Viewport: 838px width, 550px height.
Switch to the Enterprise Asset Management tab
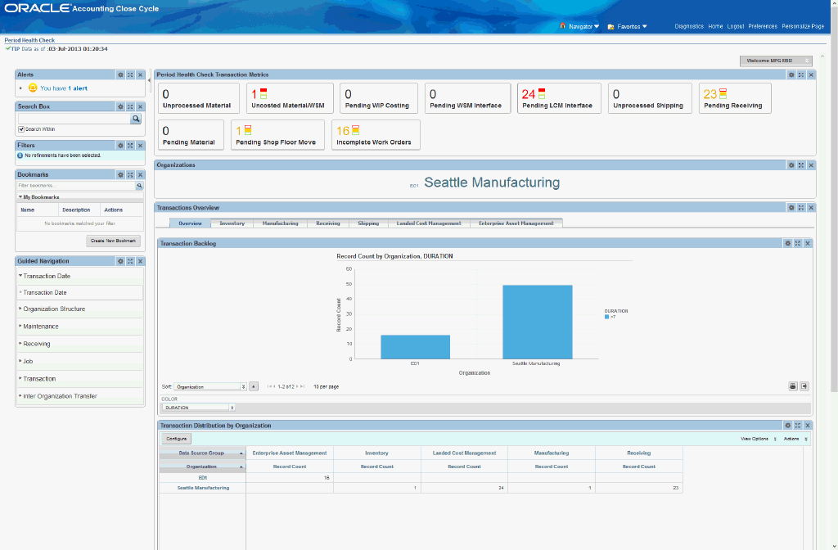point(516,223)
